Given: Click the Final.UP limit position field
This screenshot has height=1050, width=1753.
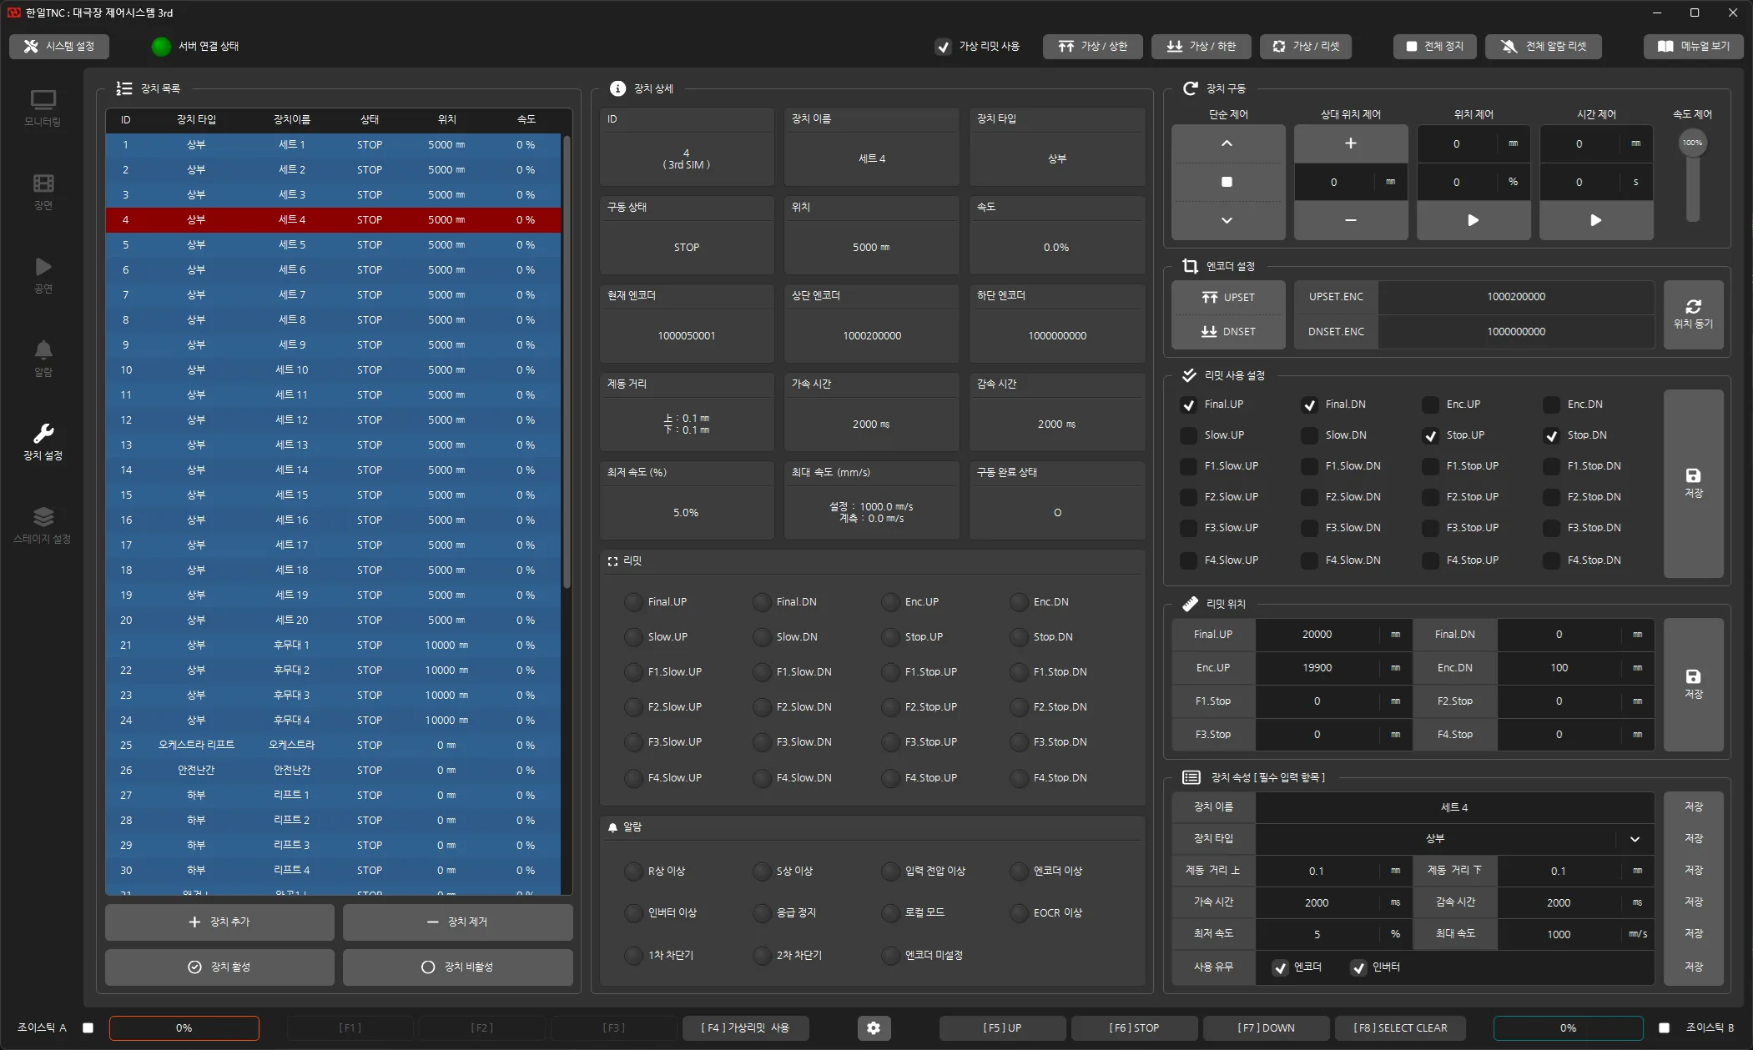Looking at the screenshot, I should point(1317,635).
